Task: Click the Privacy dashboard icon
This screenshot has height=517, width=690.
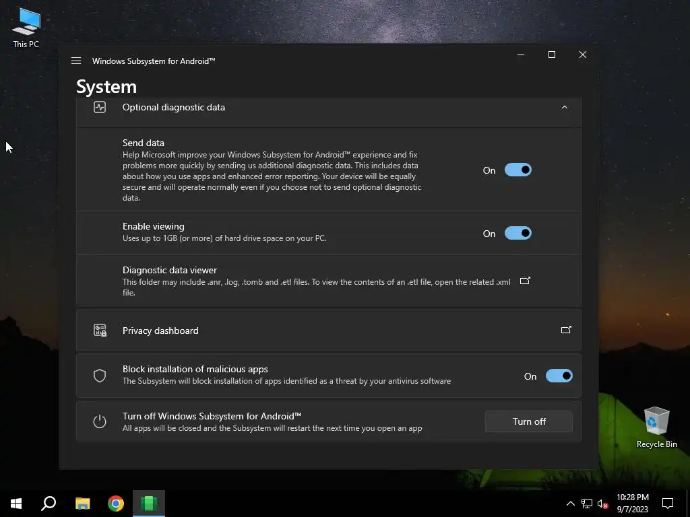Action: 100,330
